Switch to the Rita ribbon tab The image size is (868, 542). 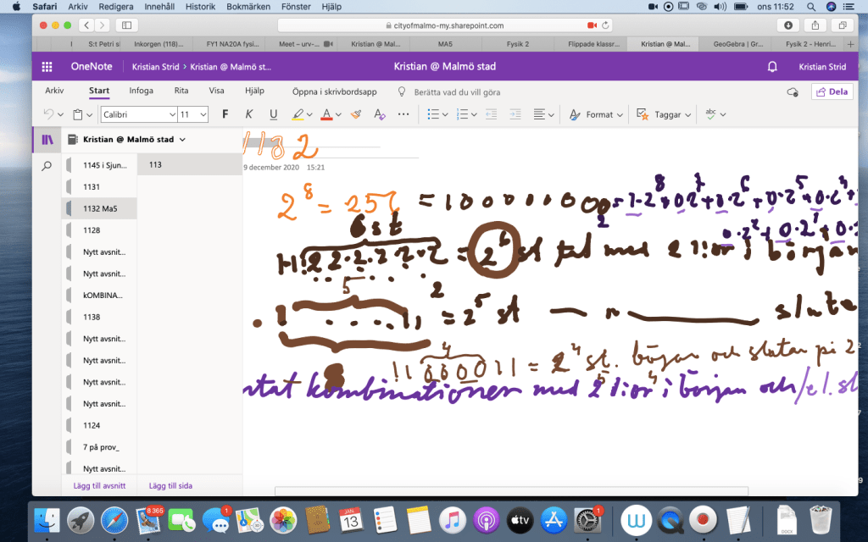point(181,91)
